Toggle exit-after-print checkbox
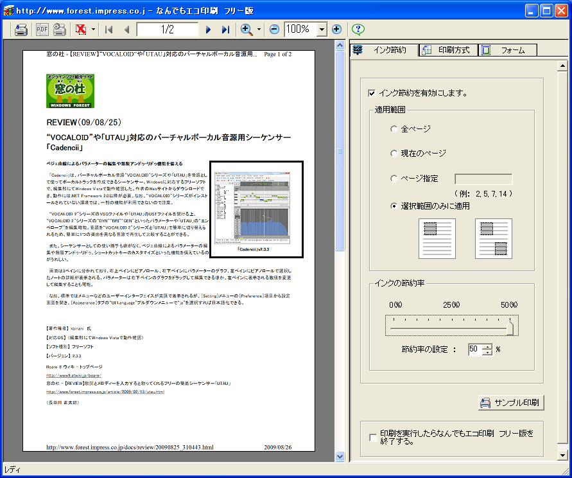The width and height of the screenshot is (572, 478). tap(373, 438)
